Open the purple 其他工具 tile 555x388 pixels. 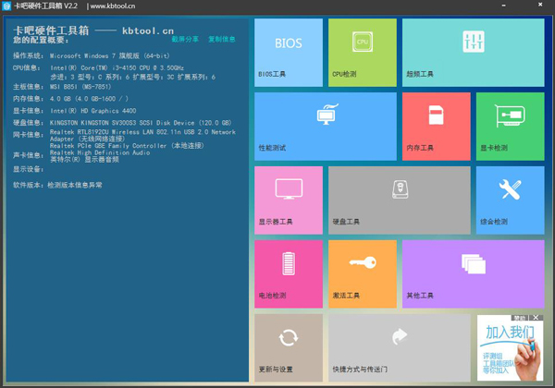point(474,274)
